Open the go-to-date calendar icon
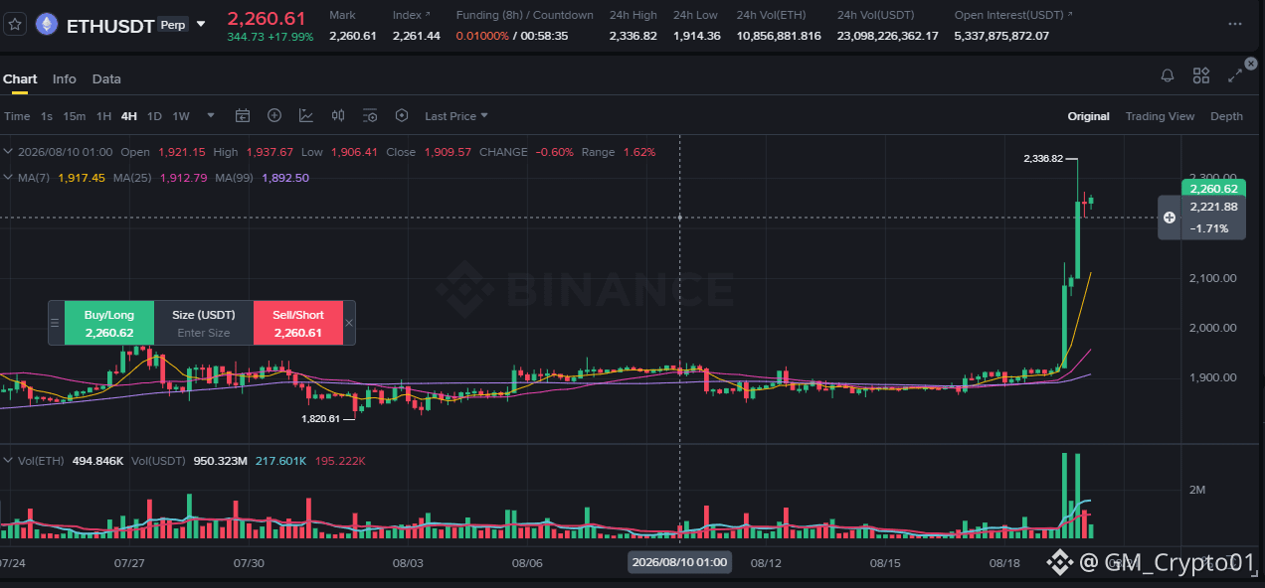The height and width of the screenshot is (588, 1265). (243, 116)
